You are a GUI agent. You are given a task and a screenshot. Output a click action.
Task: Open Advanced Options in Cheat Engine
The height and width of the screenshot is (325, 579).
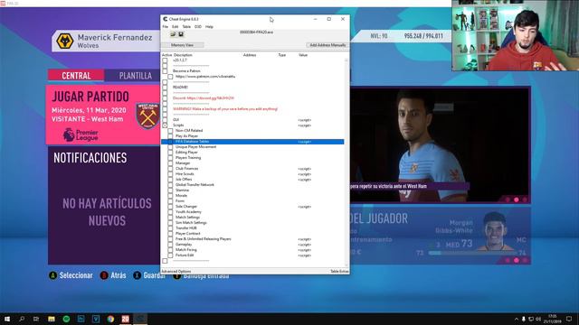[x=176, y=271]
